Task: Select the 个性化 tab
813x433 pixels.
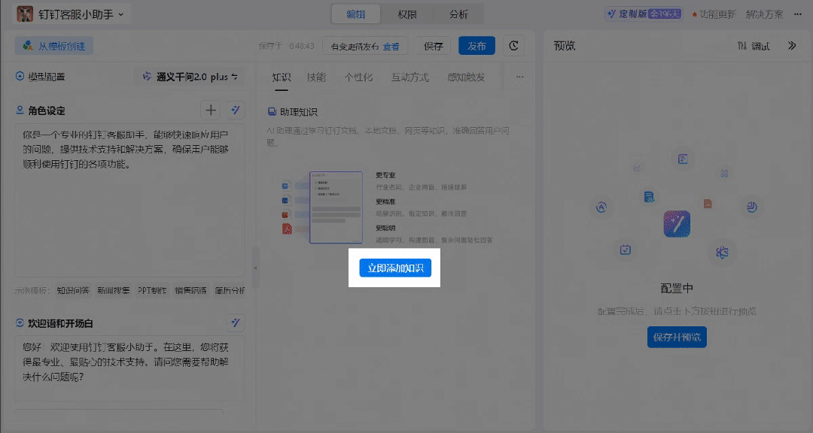Action: point(358,77)
